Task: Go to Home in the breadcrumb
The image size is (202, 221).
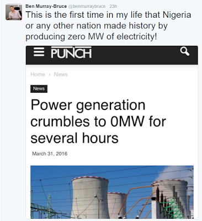Action: pyautogui.click(x=38, y=75)
